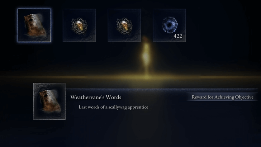The width and height of the screenshot is (261, 147).
Task: Select the highlighted Weathervane's Words reward slot
Action: point(34,25)
